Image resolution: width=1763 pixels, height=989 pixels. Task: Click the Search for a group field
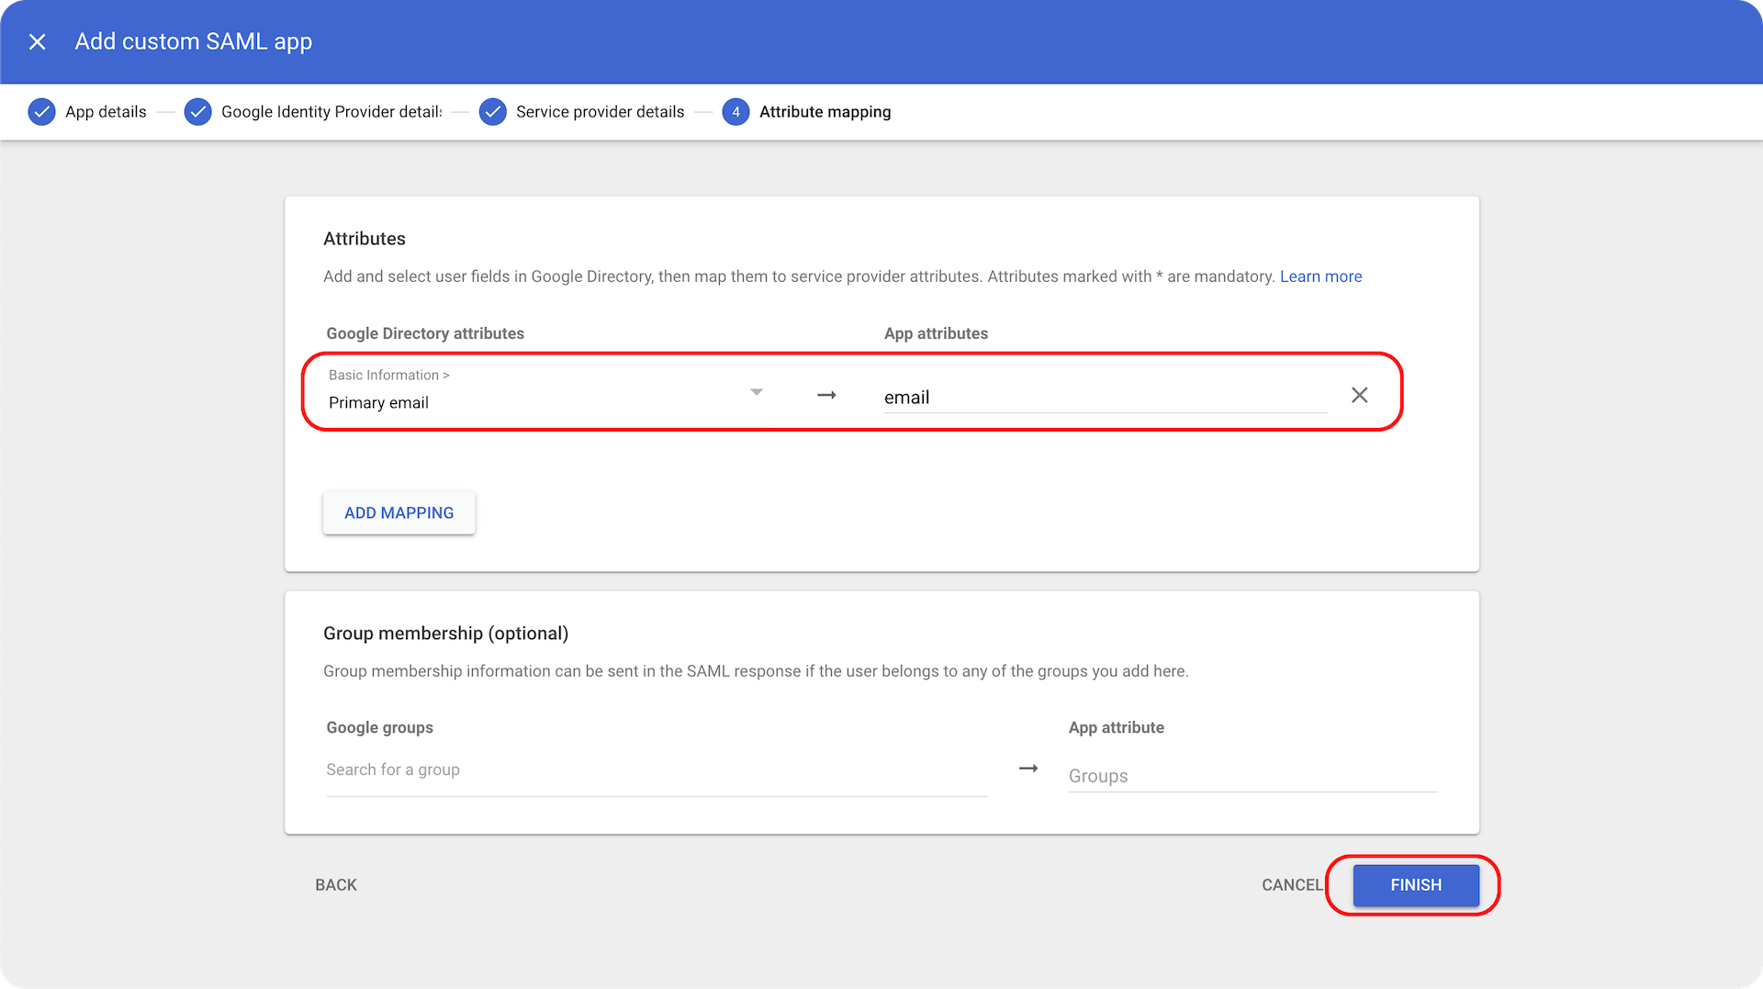coord(657,770)
